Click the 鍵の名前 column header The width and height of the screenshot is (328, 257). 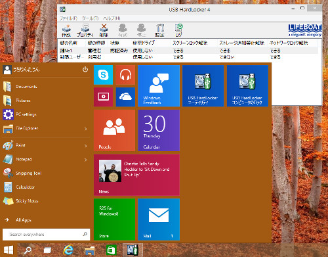[x=68, y=43]
